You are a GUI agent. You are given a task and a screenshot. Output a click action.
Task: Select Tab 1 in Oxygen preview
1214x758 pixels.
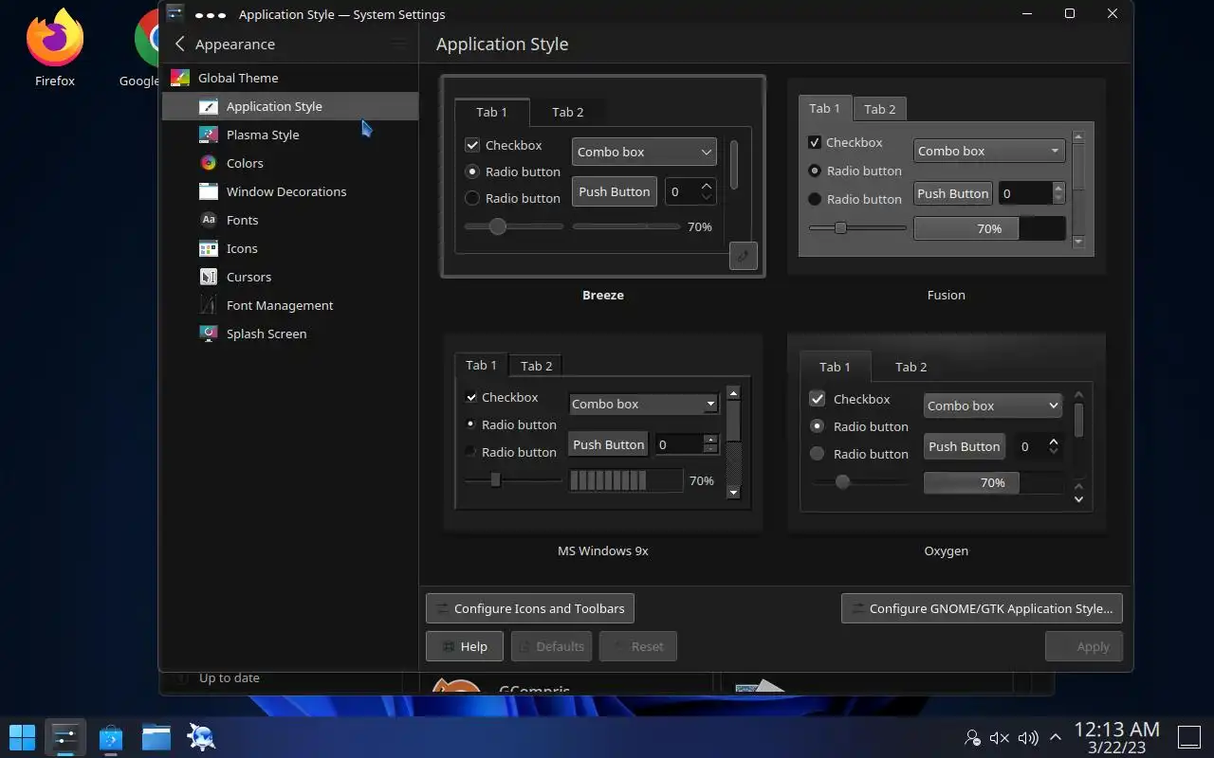tap(835, 367)
